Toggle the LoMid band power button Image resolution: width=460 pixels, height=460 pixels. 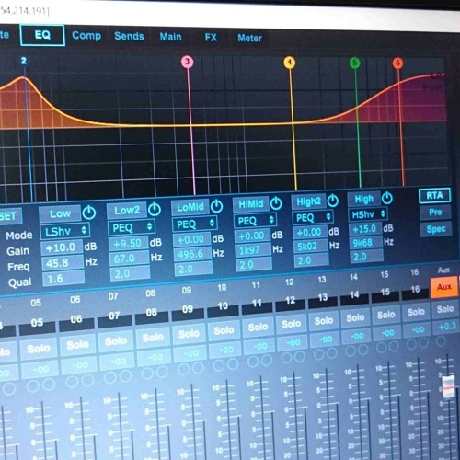[216, 206]
